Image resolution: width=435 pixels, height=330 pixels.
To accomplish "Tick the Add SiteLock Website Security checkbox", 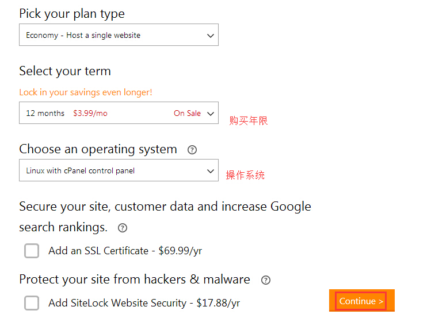I will (32, 303).
